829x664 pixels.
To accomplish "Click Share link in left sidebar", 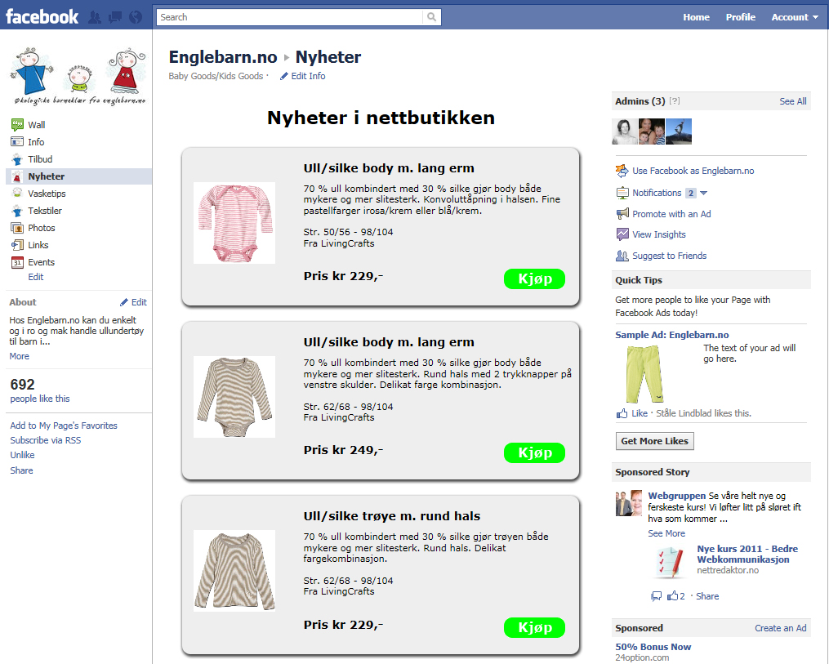I will click(x=21, y=470).
